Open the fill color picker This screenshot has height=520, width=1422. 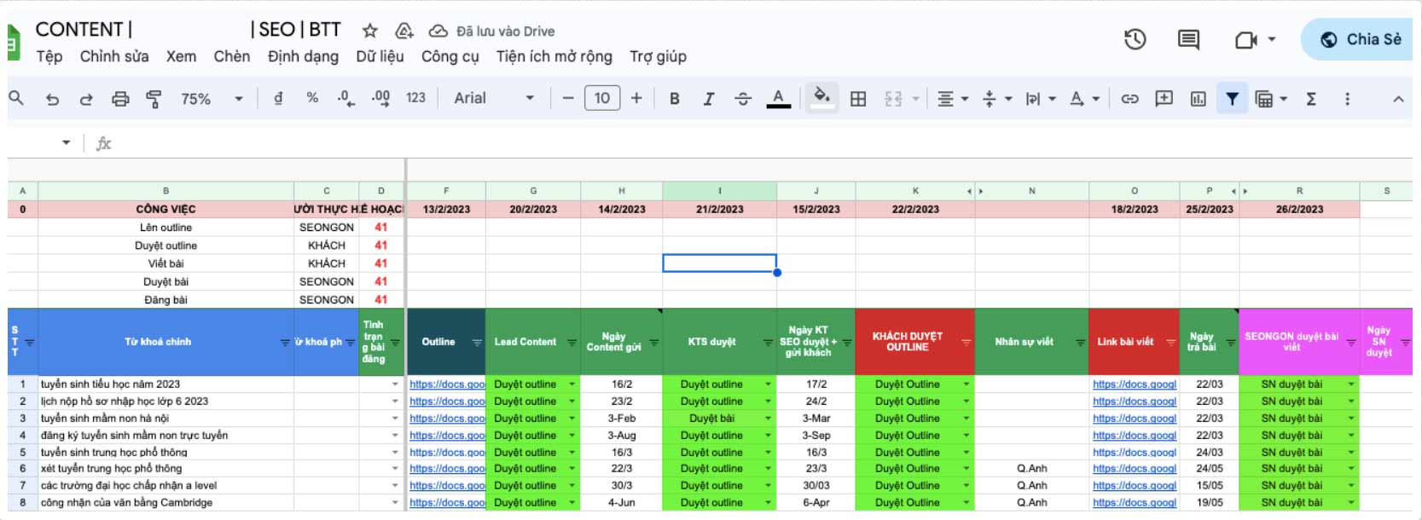pyautogui.click(x=821, y=98)
